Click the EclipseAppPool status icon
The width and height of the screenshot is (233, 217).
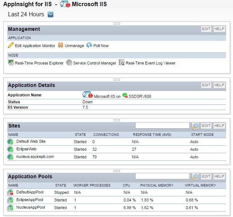tap(10, 200)
